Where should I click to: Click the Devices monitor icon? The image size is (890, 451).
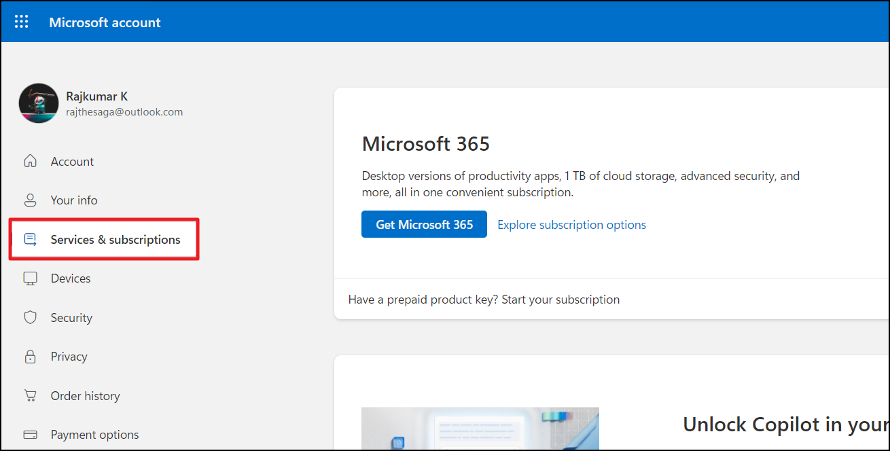30,278
